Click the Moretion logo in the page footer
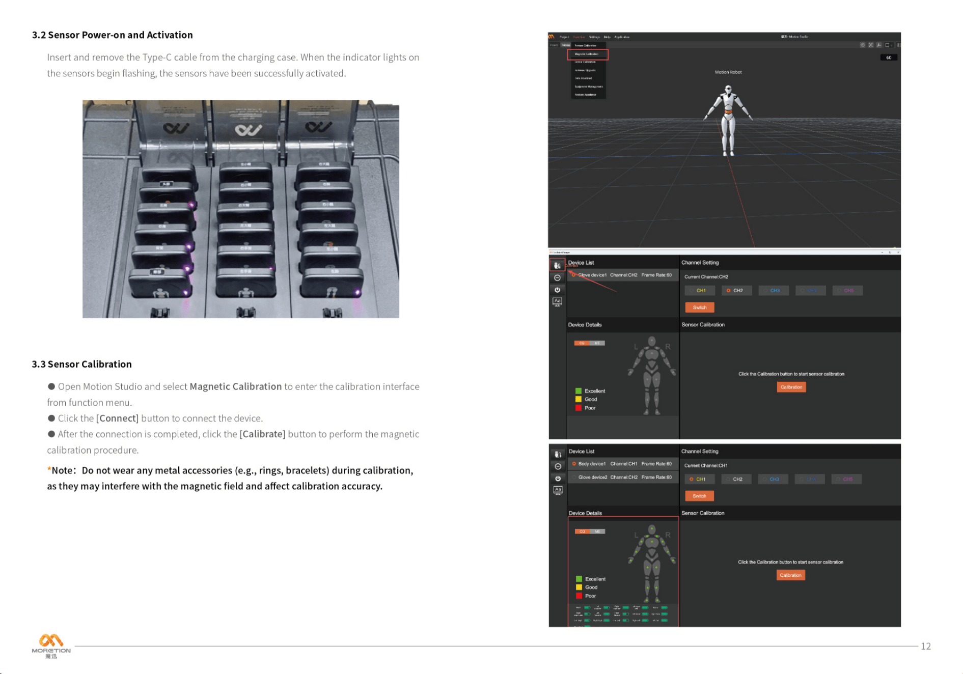The width and height of the screenshot is (963, 674). click(x=51, y=645)
